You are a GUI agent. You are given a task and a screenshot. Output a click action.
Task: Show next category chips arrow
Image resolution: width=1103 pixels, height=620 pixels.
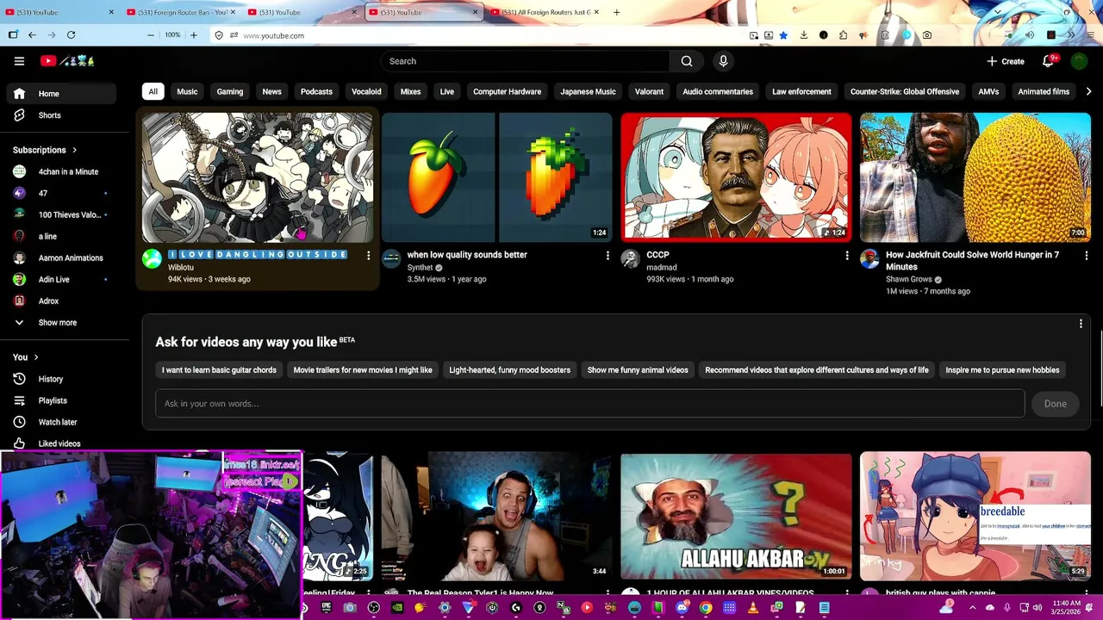point(1088,91)
